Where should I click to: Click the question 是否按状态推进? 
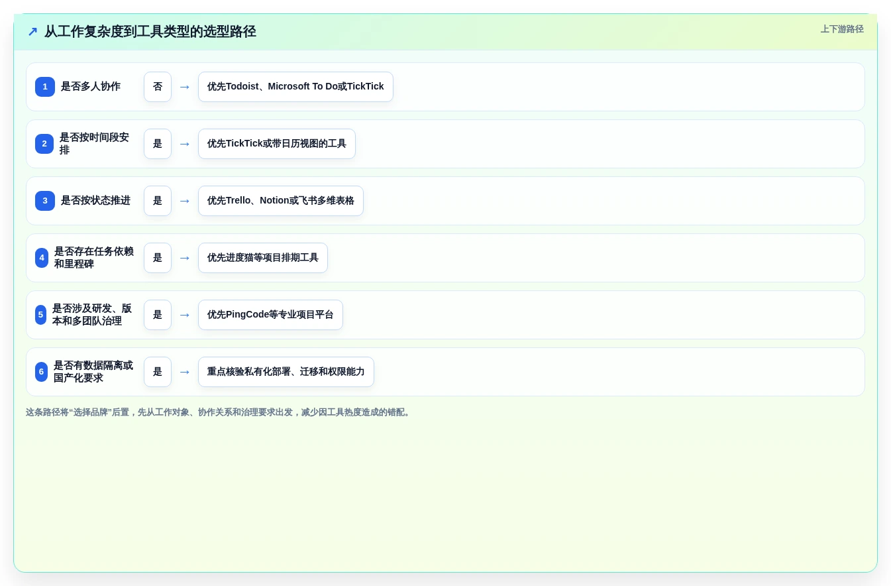[x=95, y=201]
